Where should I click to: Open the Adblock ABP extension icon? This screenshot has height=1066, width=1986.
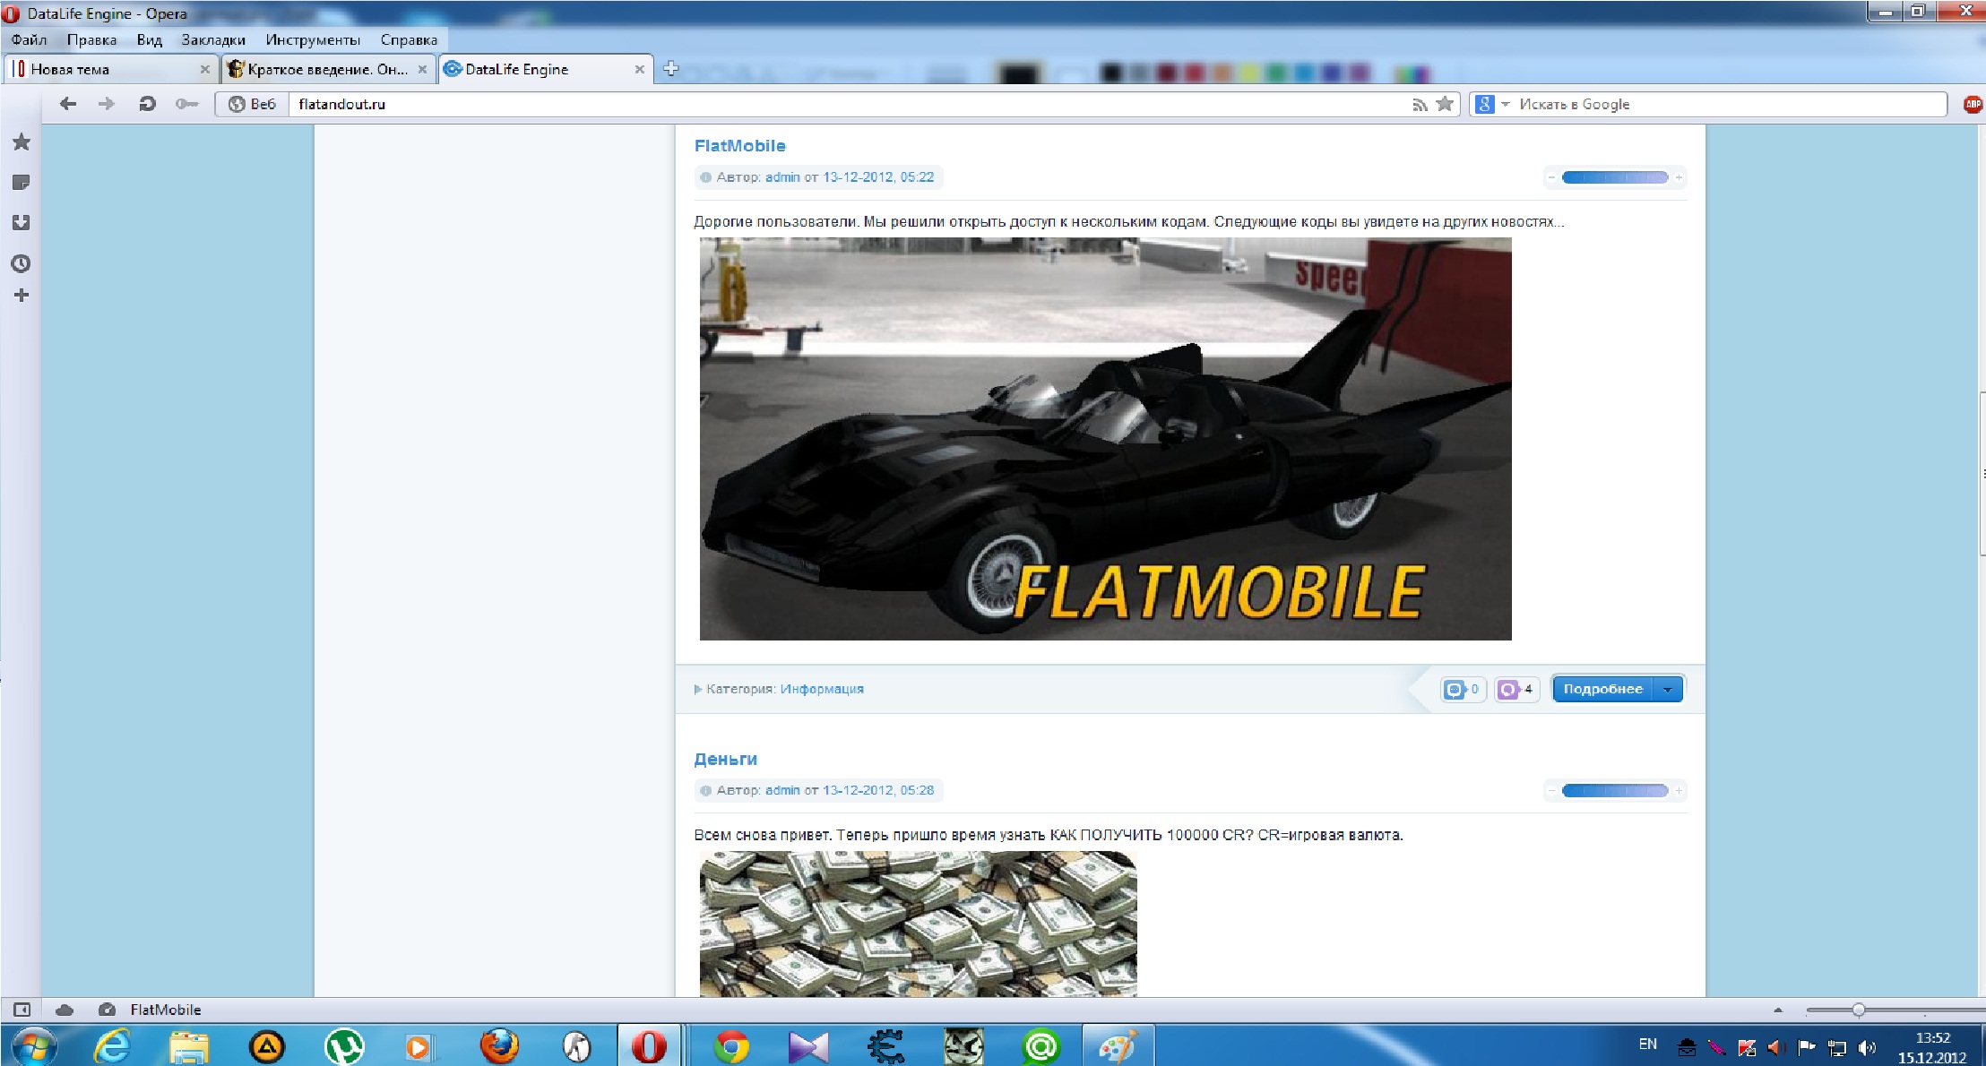(x=1973, y=104)
